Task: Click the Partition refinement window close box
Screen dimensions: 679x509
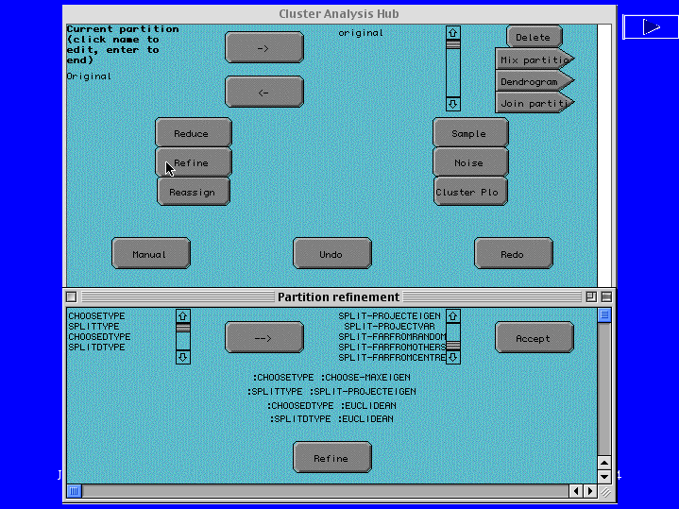Action: click(x=71, y=297)
